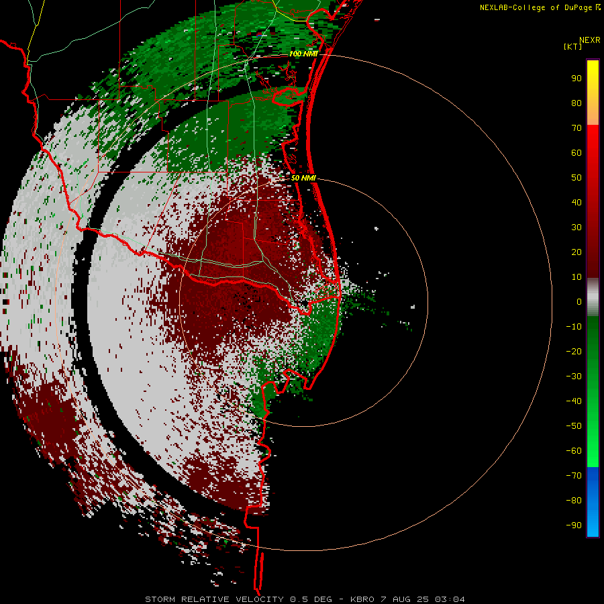Click the -10 value on velocity scale
Image resolution: width=604 pixels, height=604 pixels.
[x=574, y=327]
